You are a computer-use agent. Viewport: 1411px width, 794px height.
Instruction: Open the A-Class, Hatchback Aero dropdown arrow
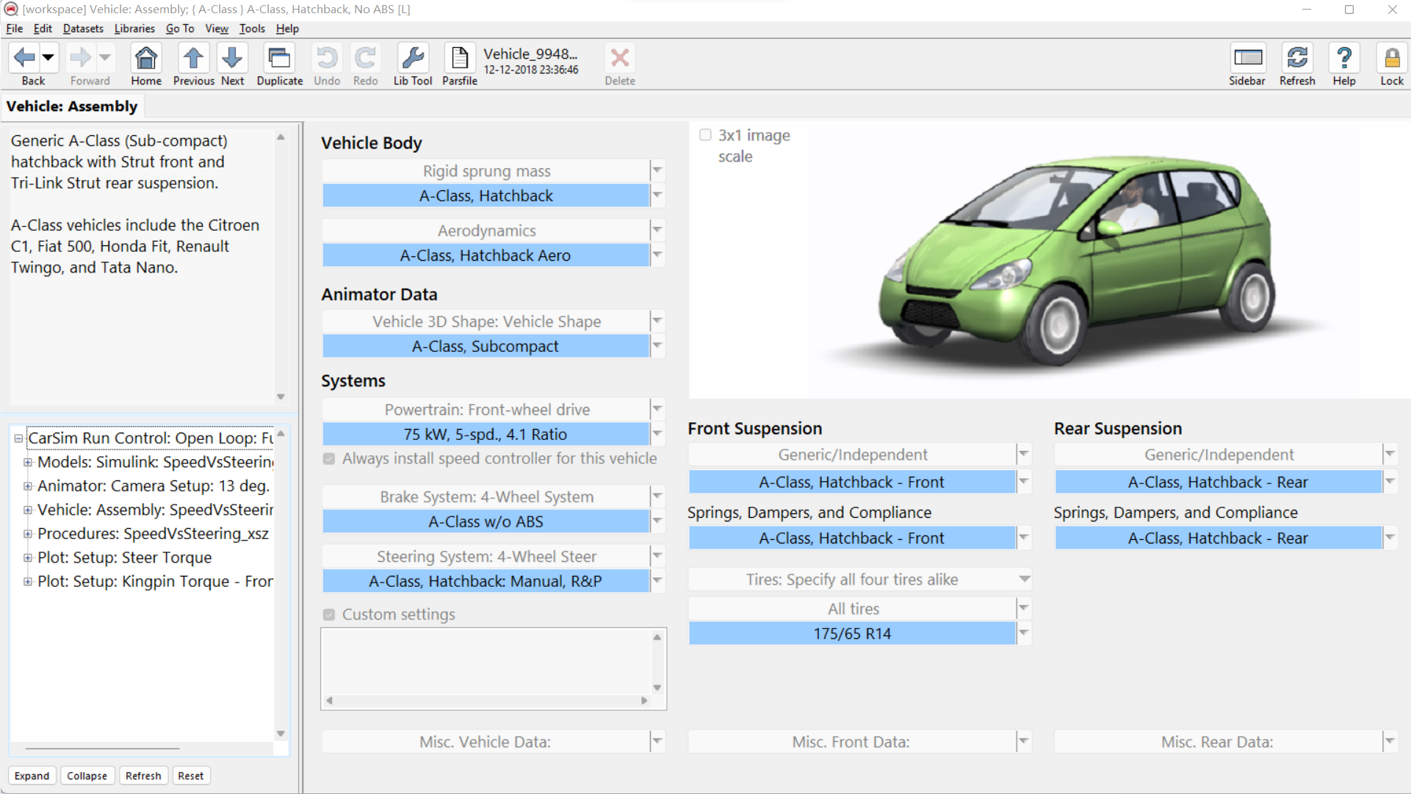pyautogui.click(x=657, y=256)
